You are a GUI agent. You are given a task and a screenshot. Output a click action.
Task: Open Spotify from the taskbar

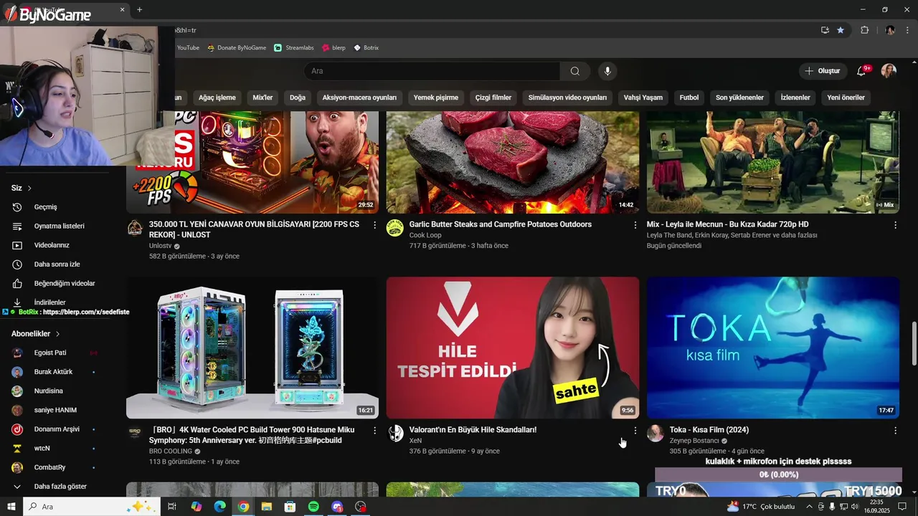point(313,507)
